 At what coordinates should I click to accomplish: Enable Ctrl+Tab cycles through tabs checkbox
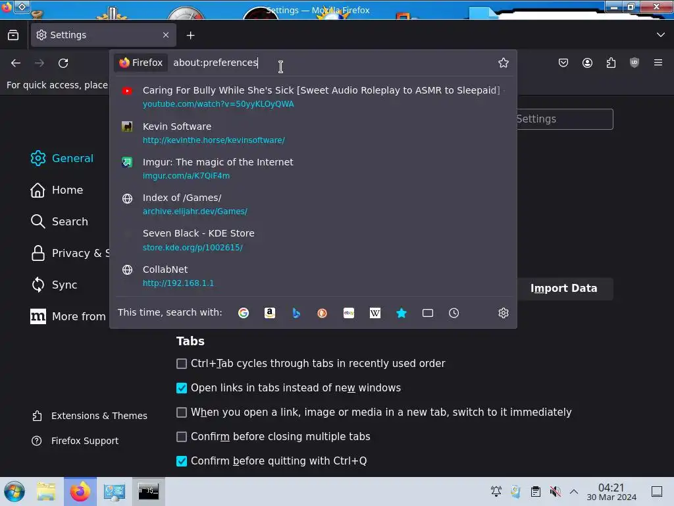click(182, 364)
